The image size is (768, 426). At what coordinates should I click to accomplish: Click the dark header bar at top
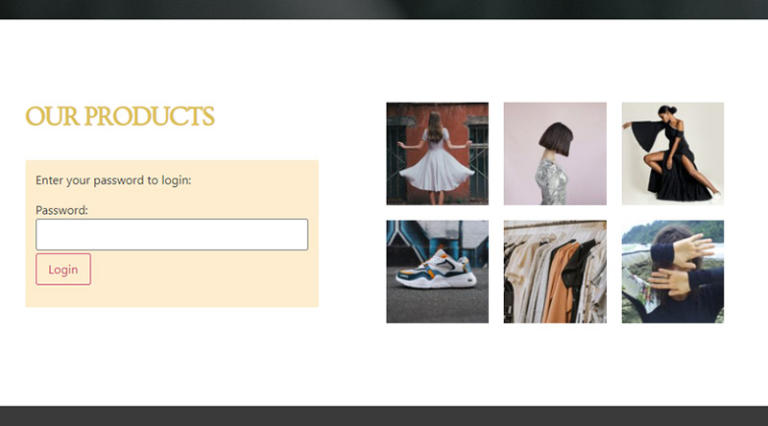coord(384,10)
